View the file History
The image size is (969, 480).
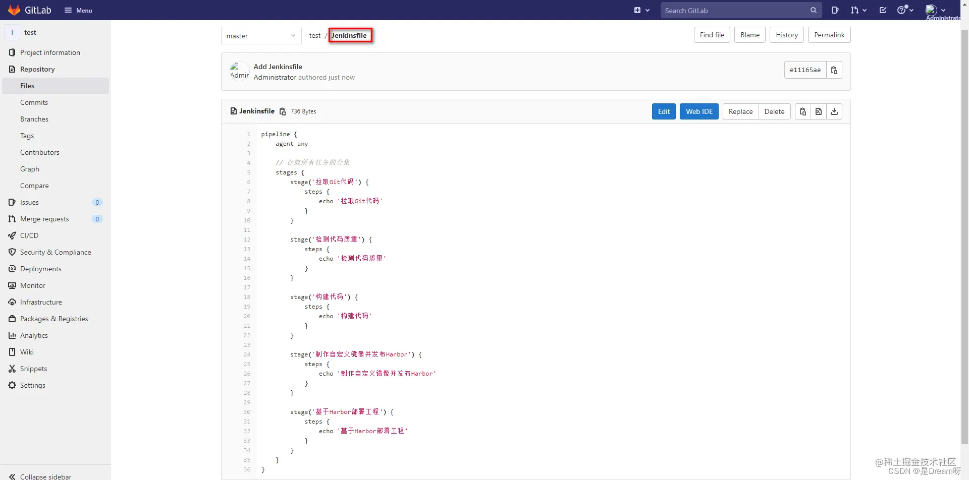click(786, 35)
